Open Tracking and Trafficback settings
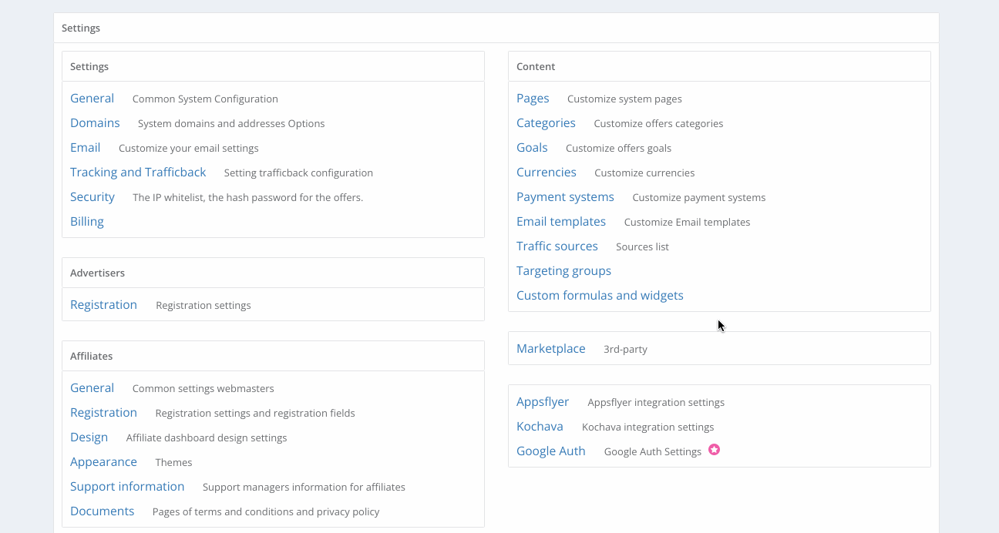This screenshot has height=533, width=999. [x=138, y=173]
